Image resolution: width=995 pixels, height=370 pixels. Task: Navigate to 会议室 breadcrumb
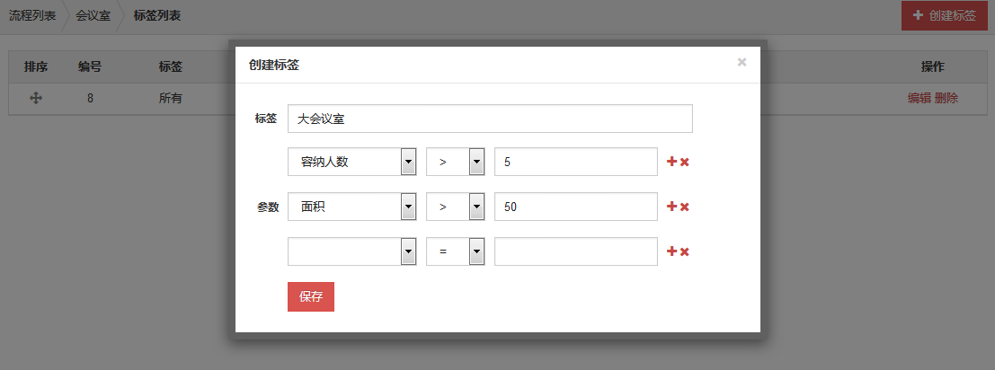coord(93,16)
